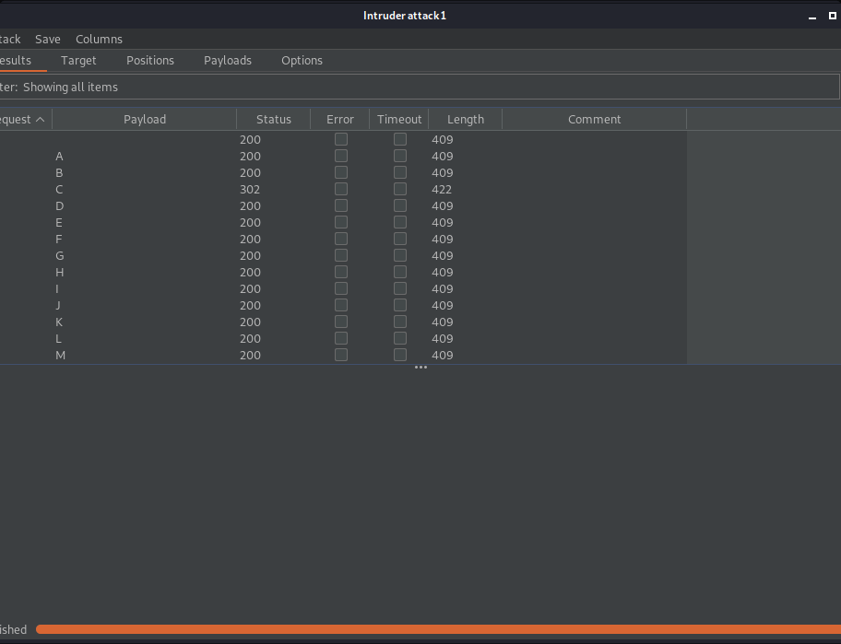Sort results by Length column header
Screen dimensions: 841x644
click(466, 120)
